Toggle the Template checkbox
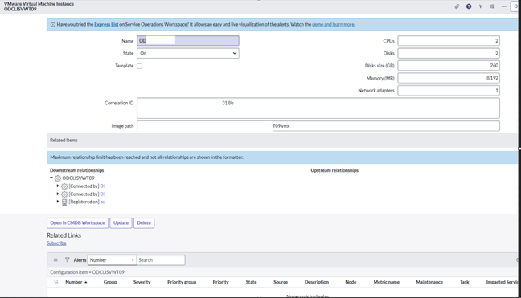This screenshot has width=521, height=298. click(x=140, y=66)
